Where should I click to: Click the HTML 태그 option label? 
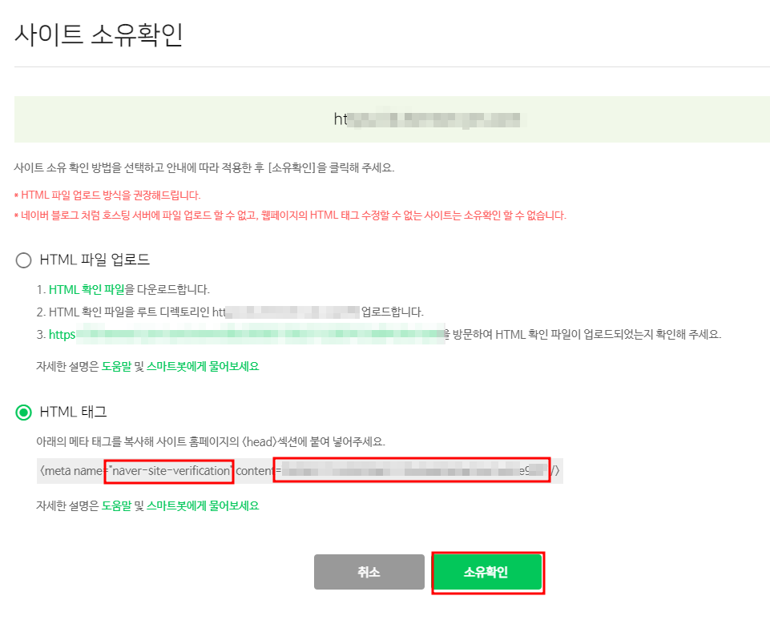tap(73, 412)
